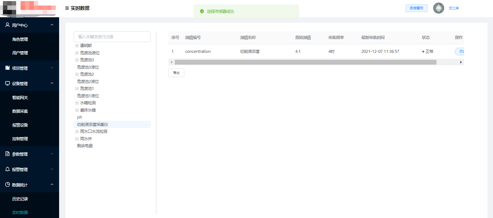The height and width of the screenshot is (218, 493).
Task: Select the ph sensor tree item
Action: tap(80, 117)
